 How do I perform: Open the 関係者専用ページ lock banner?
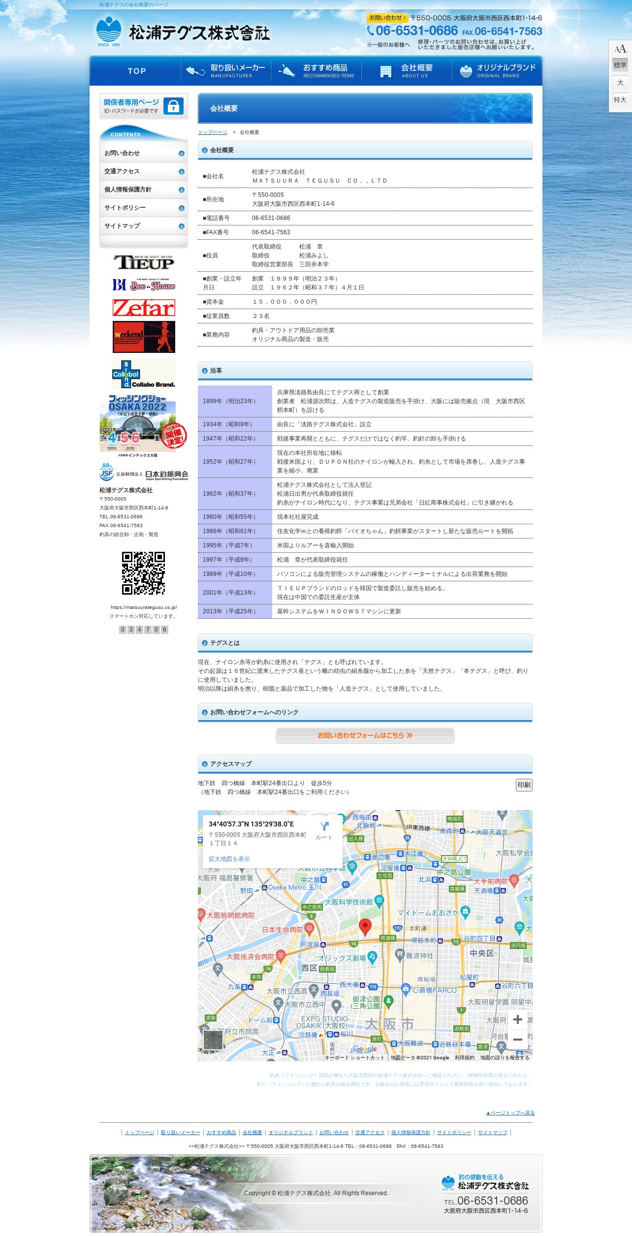[x=144, y=106]
